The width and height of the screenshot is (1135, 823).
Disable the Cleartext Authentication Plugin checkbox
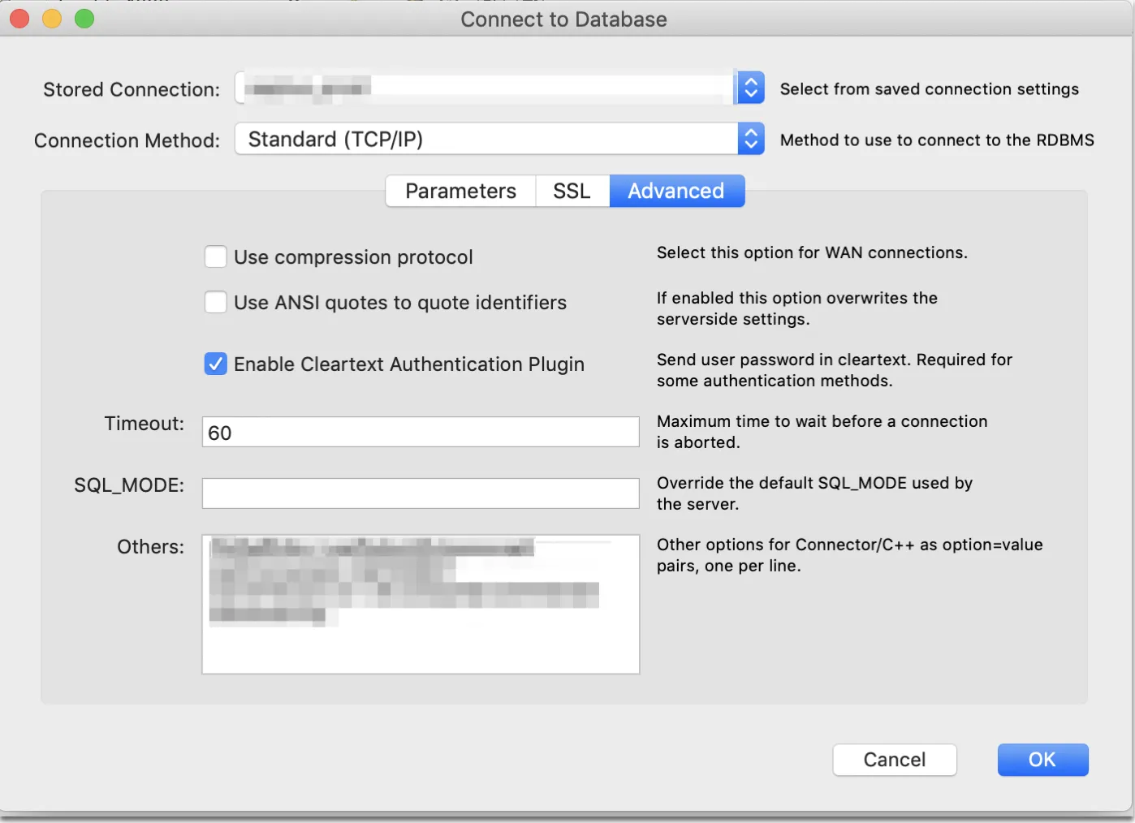[216, 364]
